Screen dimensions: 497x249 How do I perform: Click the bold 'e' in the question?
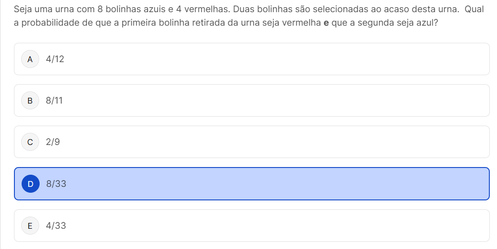click(x=326, y=23)
